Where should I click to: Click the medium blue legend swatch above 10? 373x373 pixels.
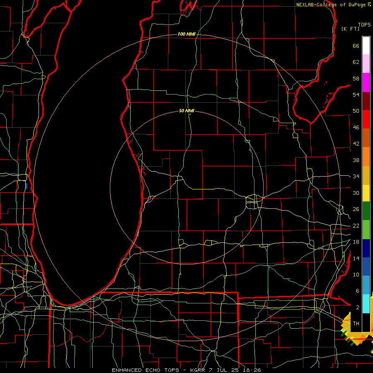click(366, 267)
